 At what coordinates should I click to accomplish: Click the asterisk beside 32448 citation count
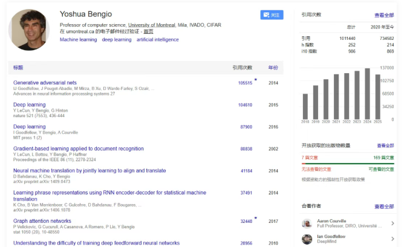pos(256,218)
